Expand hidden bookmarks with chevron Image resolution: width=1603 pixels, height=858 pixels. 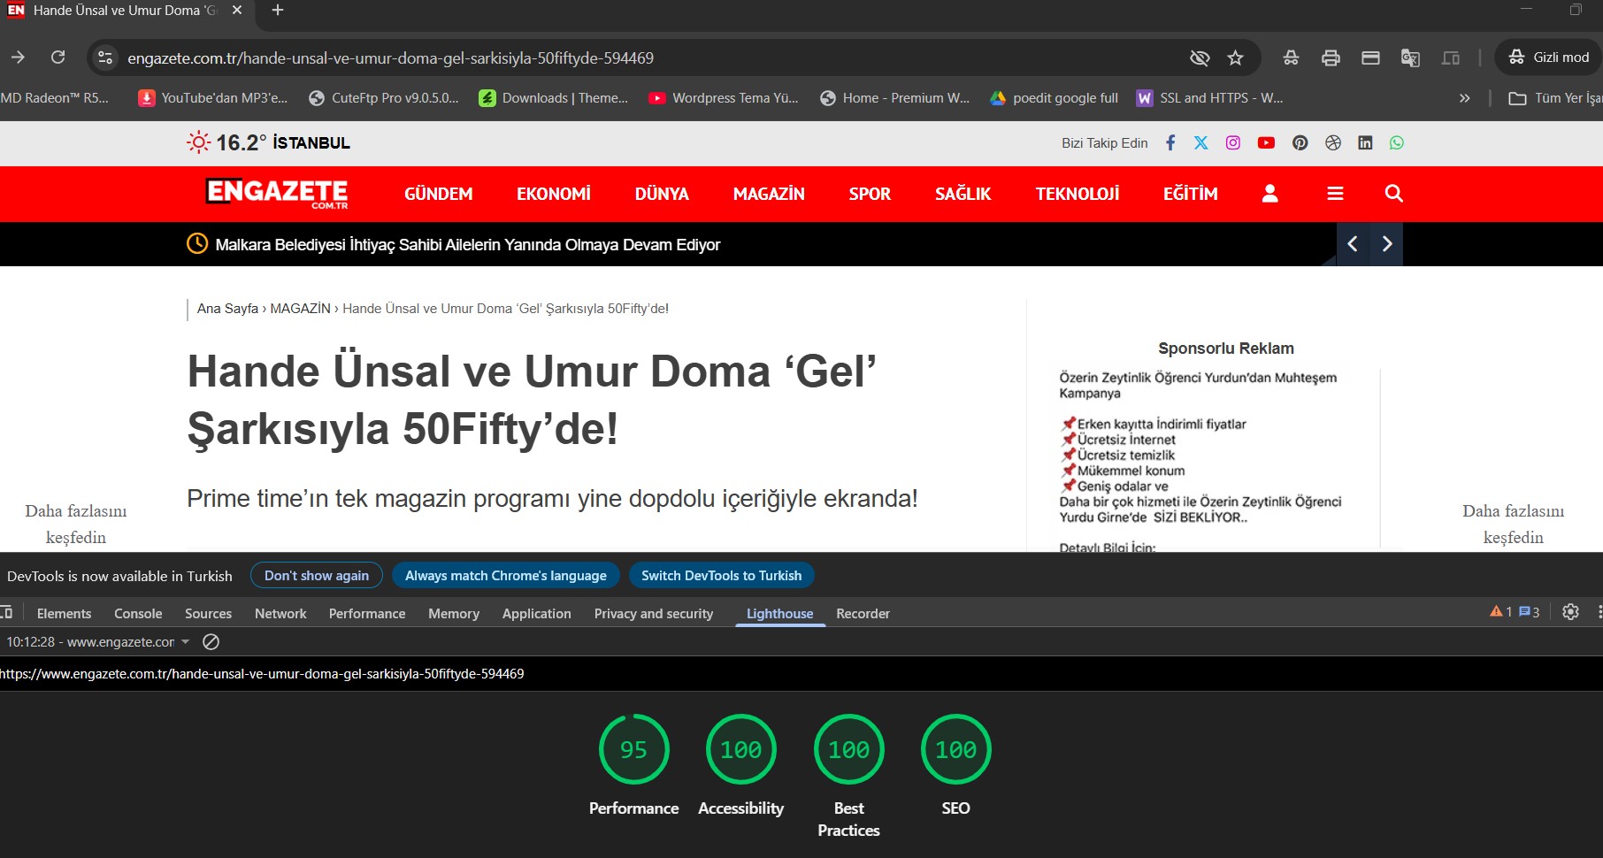(1464, 98)
